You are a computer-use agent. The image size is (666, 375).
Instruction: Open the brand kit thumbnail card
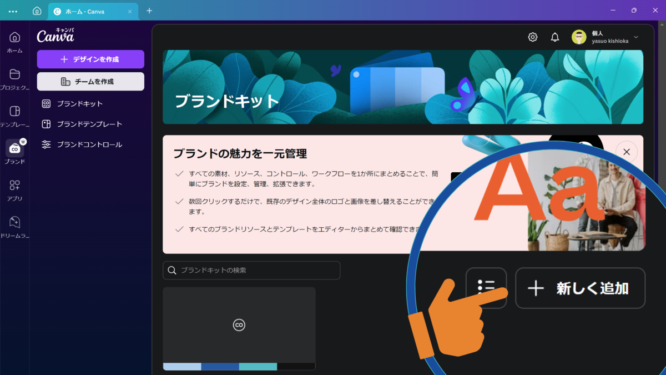[x=239, y=328]
